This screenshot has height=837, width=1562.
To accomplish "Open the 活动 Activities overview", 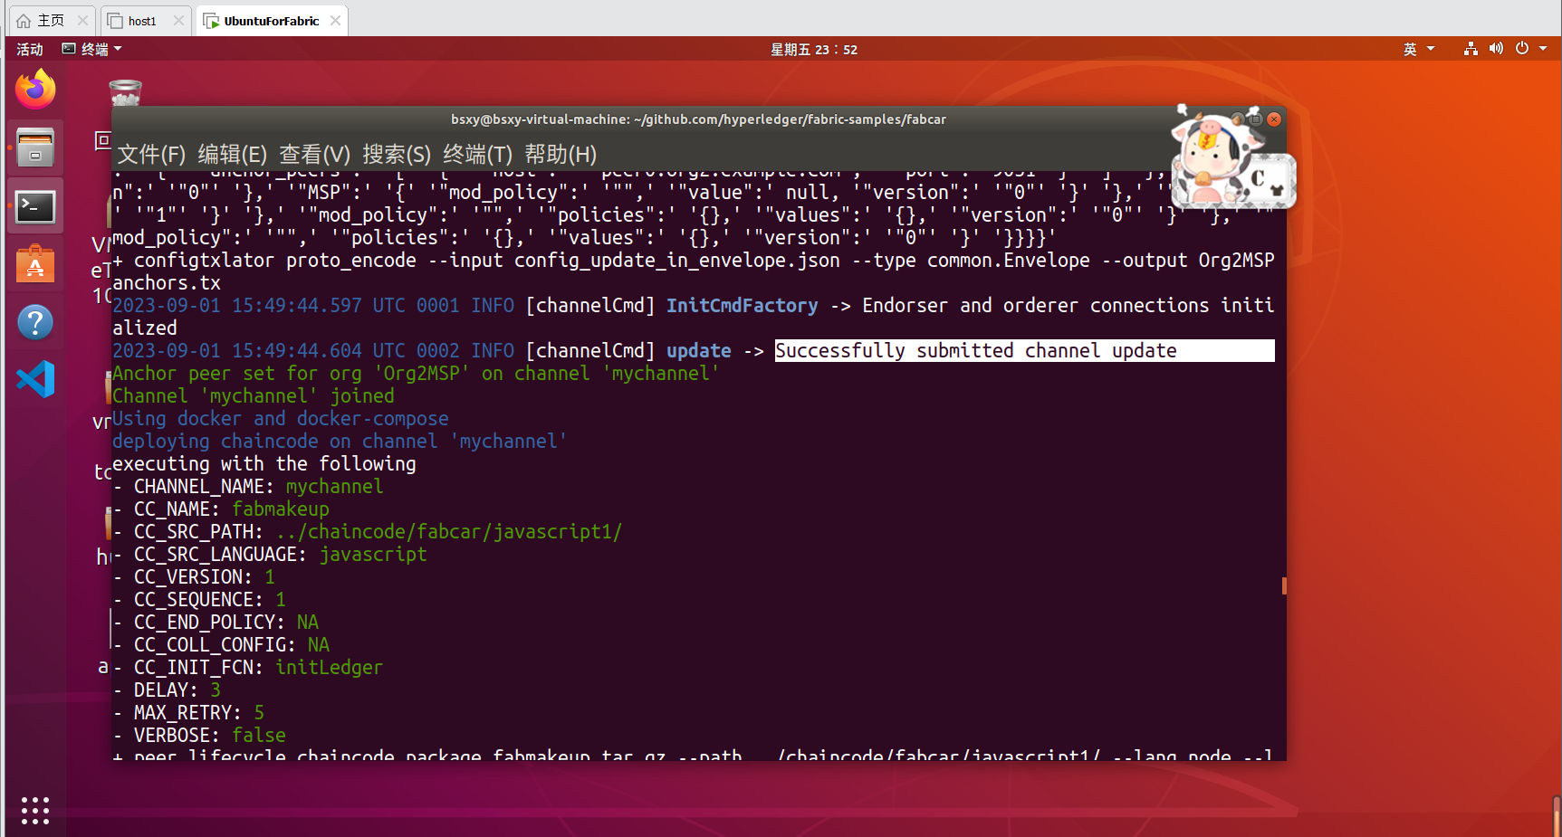I will (x=30, y=49).
